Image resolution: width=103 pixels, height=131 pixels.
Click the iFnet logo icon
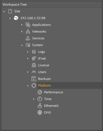[34, 58]
